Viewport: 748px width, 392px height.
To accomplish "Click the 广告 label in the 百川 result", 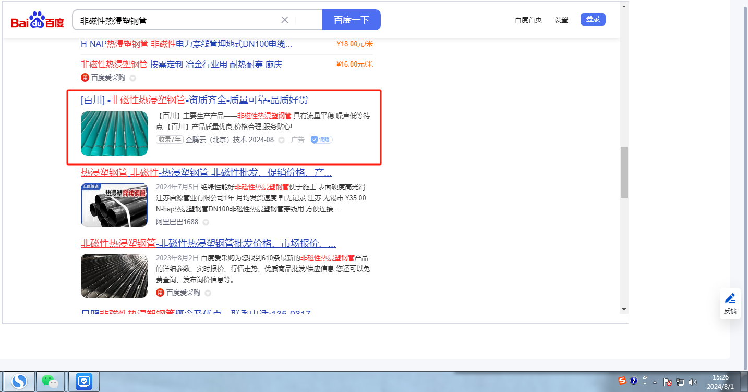I will [x=298, y=140].
